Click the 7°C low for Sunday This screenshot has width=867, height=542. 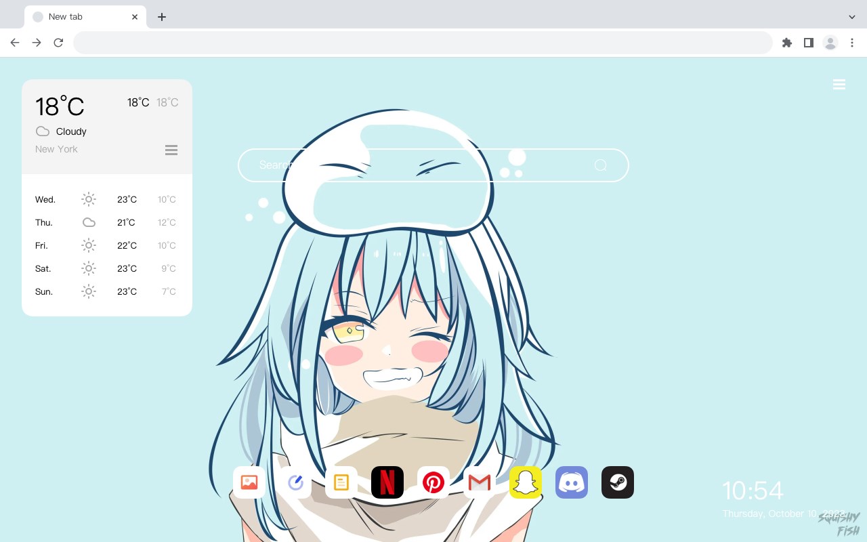point(169,292)
